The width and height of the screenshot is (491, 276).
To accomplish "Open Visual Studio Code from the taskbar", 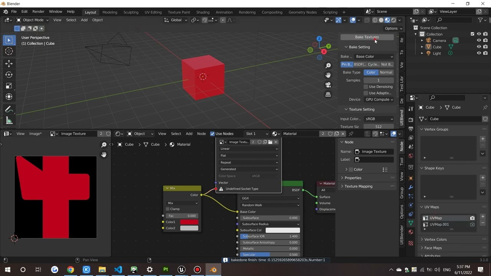I will coord(118,269).
